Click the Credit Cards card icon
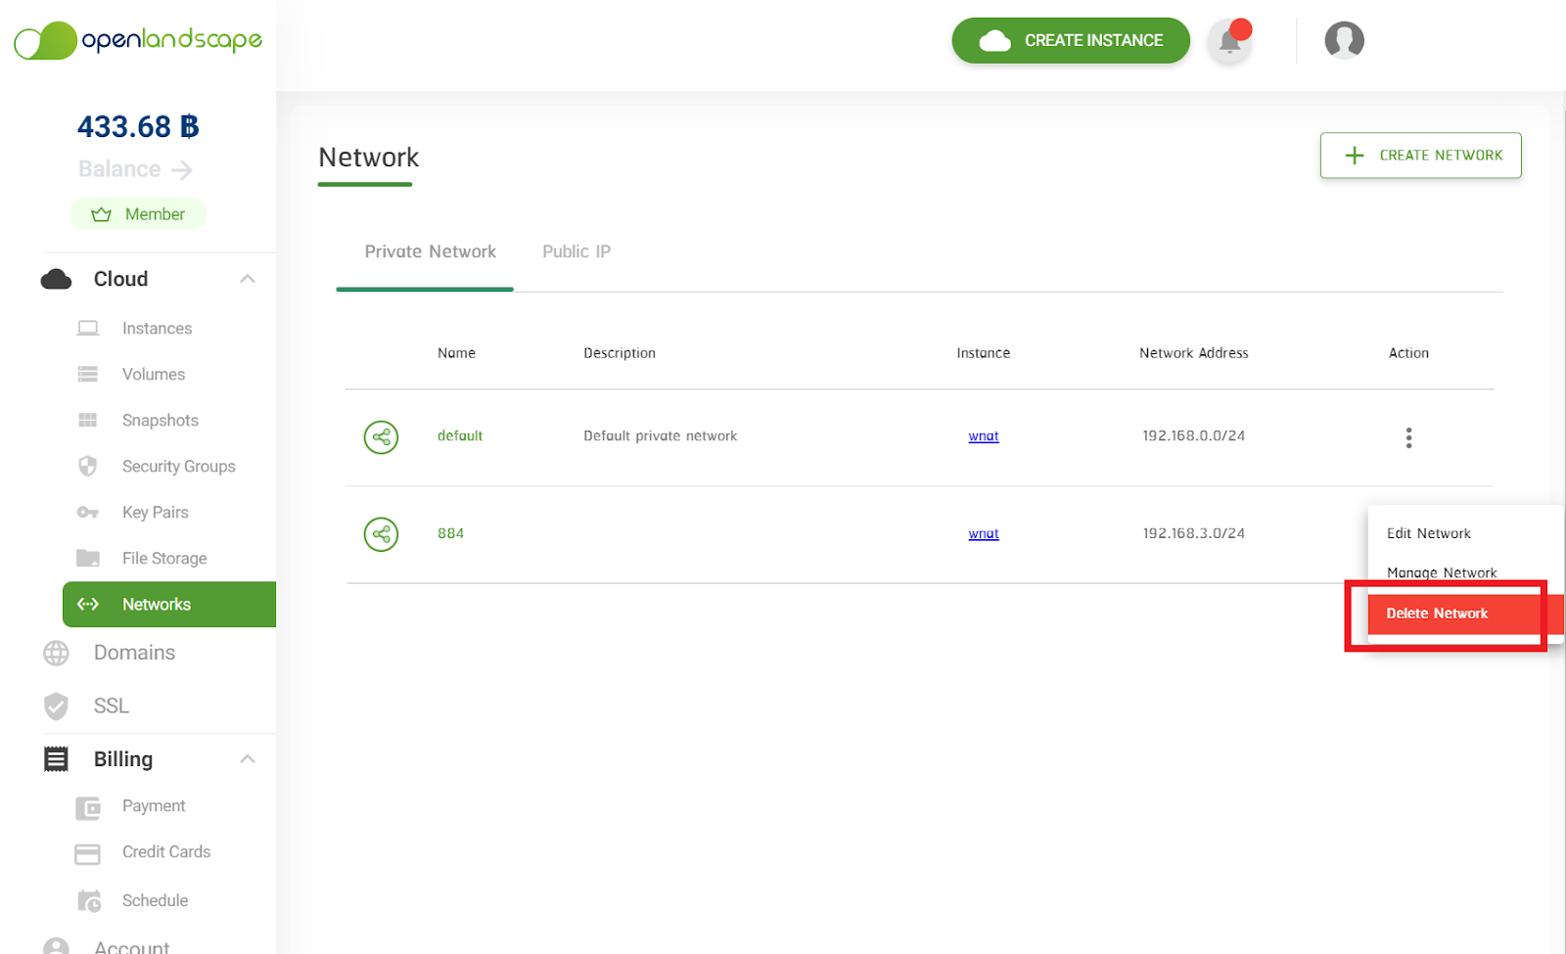 pyautogui.click(x=88, y=854)
